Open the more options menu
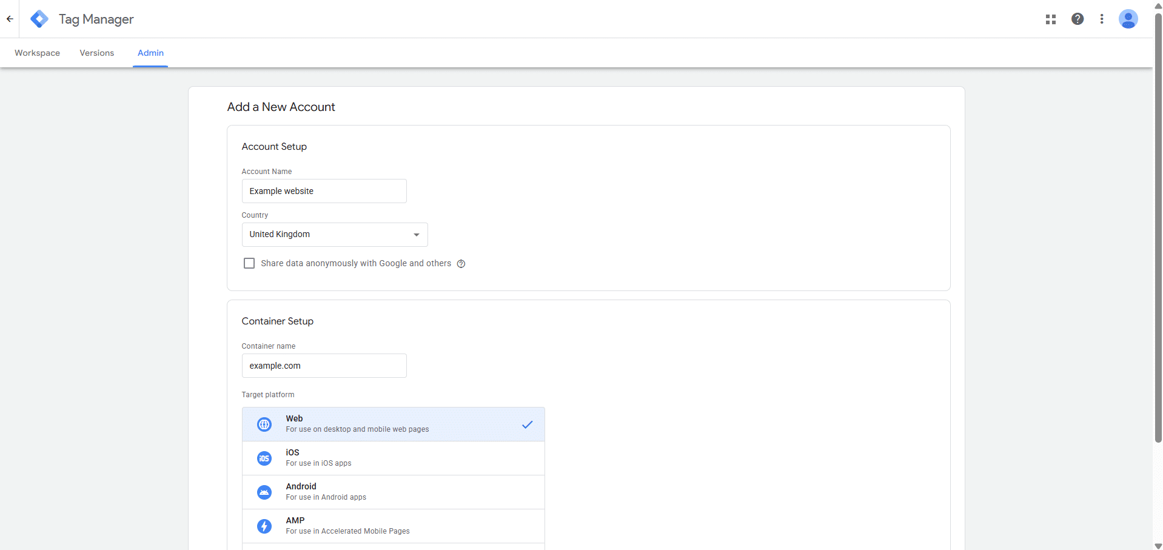The height and width of the screenshot is (550, 1163). [x=1102, y=19]
